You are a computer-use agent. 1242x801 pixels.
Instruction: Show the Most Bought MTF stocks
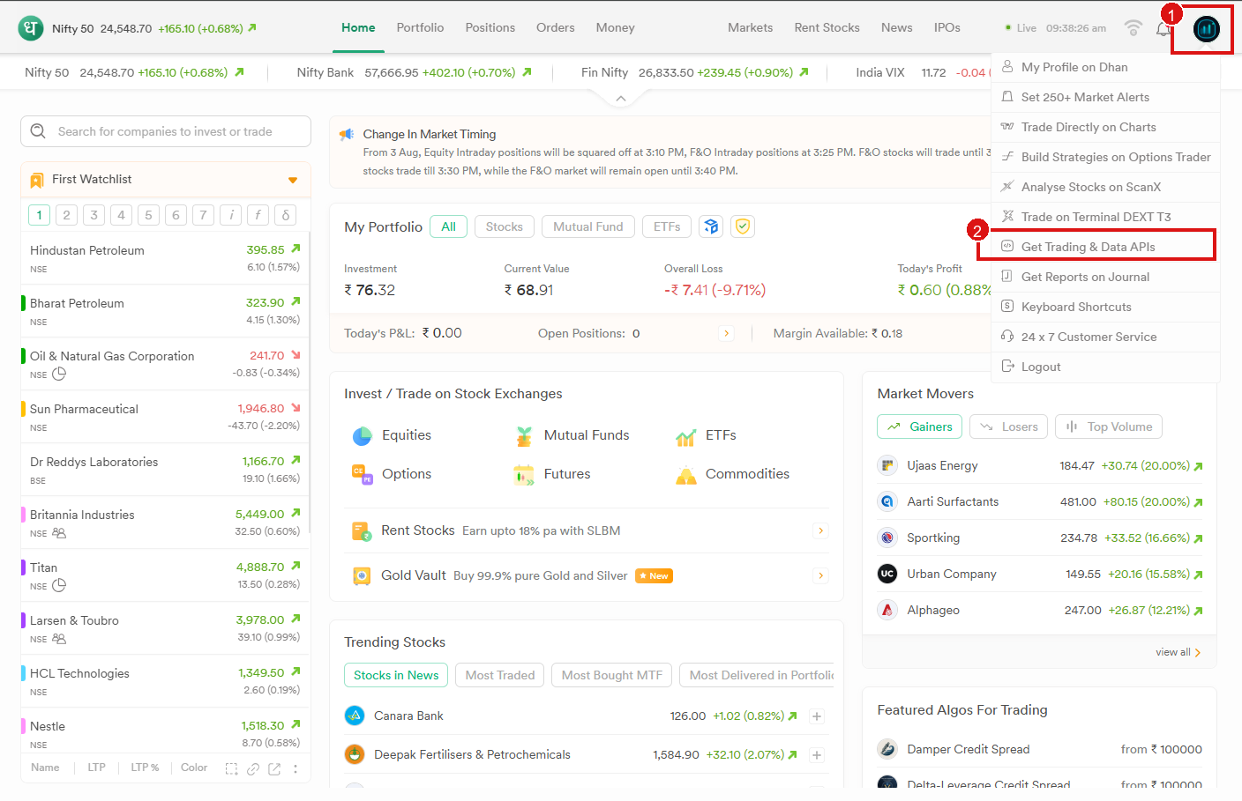click(612, 675)
